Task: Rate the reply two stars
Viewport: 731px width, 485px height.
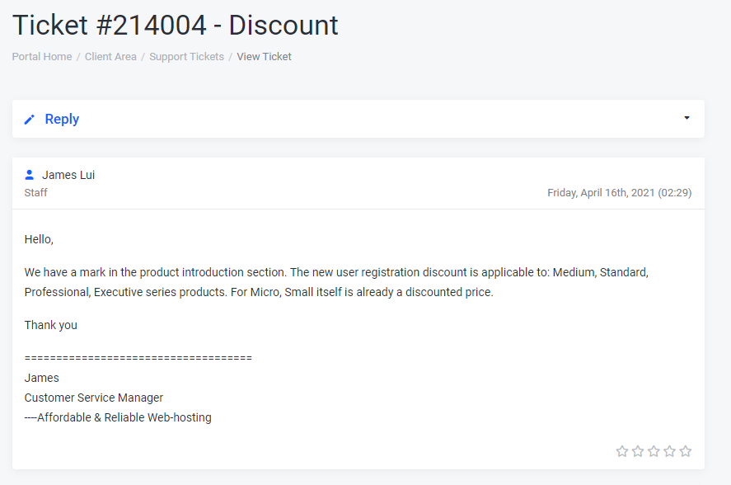Action: [638, 451]
